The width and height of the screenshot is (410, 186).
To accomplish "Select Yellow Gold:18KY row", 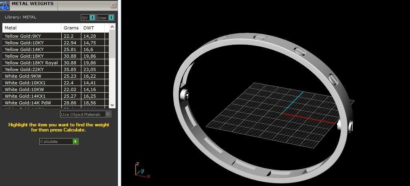I will pyautogui.click(x=56, y=56).
